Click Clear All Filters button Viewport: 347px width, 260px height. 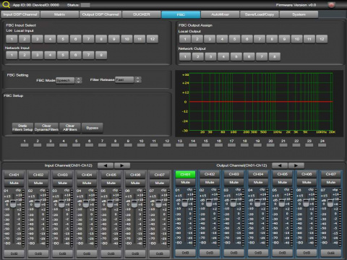tap(70, 128)
